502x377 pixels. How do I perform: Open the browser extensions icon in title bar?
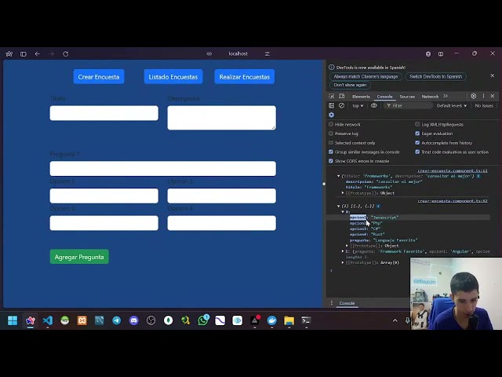point(428,54)
